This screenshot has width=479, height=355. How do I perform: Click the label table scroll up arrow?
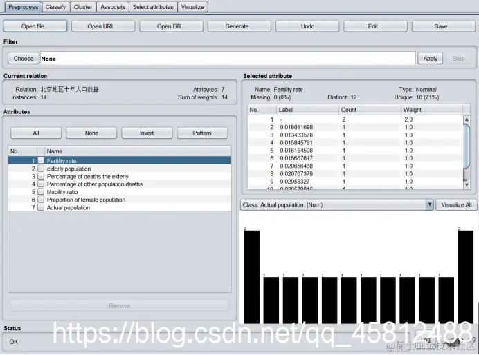[467, 119]
